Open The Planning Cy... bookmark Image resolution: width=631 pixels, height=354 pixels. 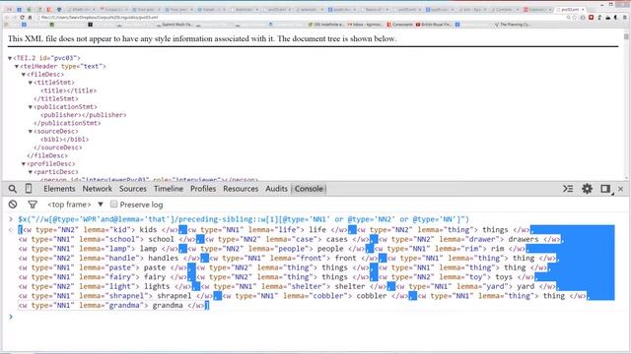click(513, 25)
